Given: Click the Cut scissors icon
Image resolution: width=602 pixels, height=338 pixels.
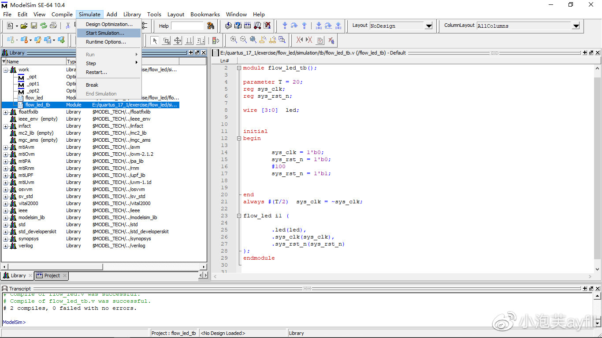Looking at the screenshot, I should [69, 26].
